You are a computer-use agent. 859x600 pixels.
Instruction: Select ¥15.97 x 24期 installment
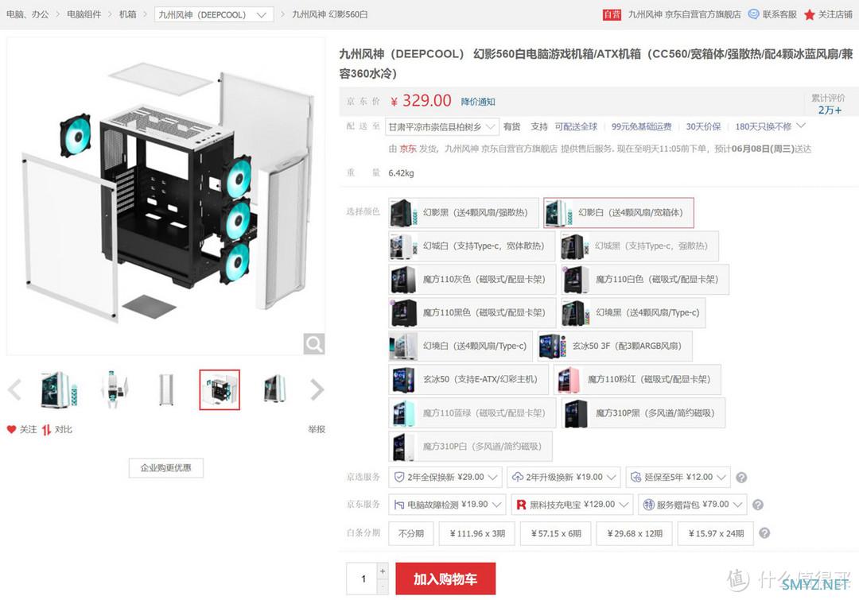pyautogui.click(x=716, y=533)
